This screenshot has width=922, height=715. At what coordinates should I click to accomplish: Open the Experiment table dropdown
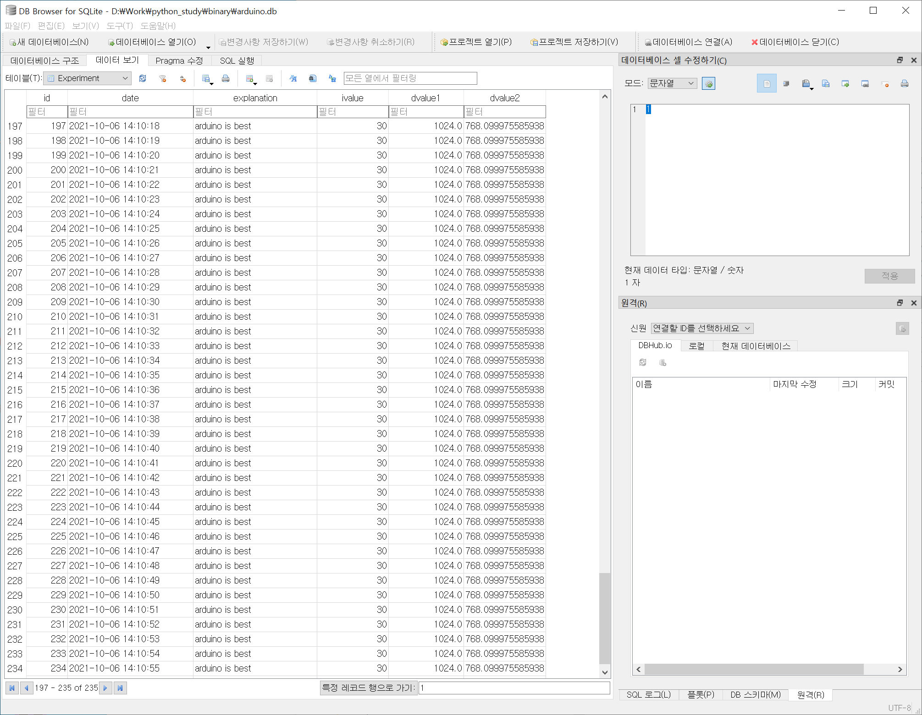[x=88, y=78]
